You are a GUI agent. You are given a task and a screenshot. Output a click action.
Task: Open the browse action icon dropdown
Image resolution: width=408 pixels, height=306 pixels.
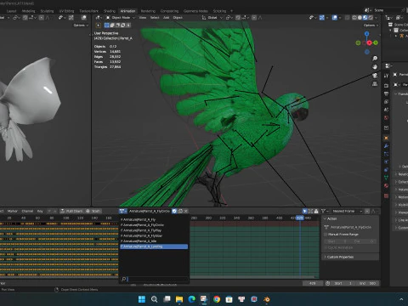click(x=123, y=211)
